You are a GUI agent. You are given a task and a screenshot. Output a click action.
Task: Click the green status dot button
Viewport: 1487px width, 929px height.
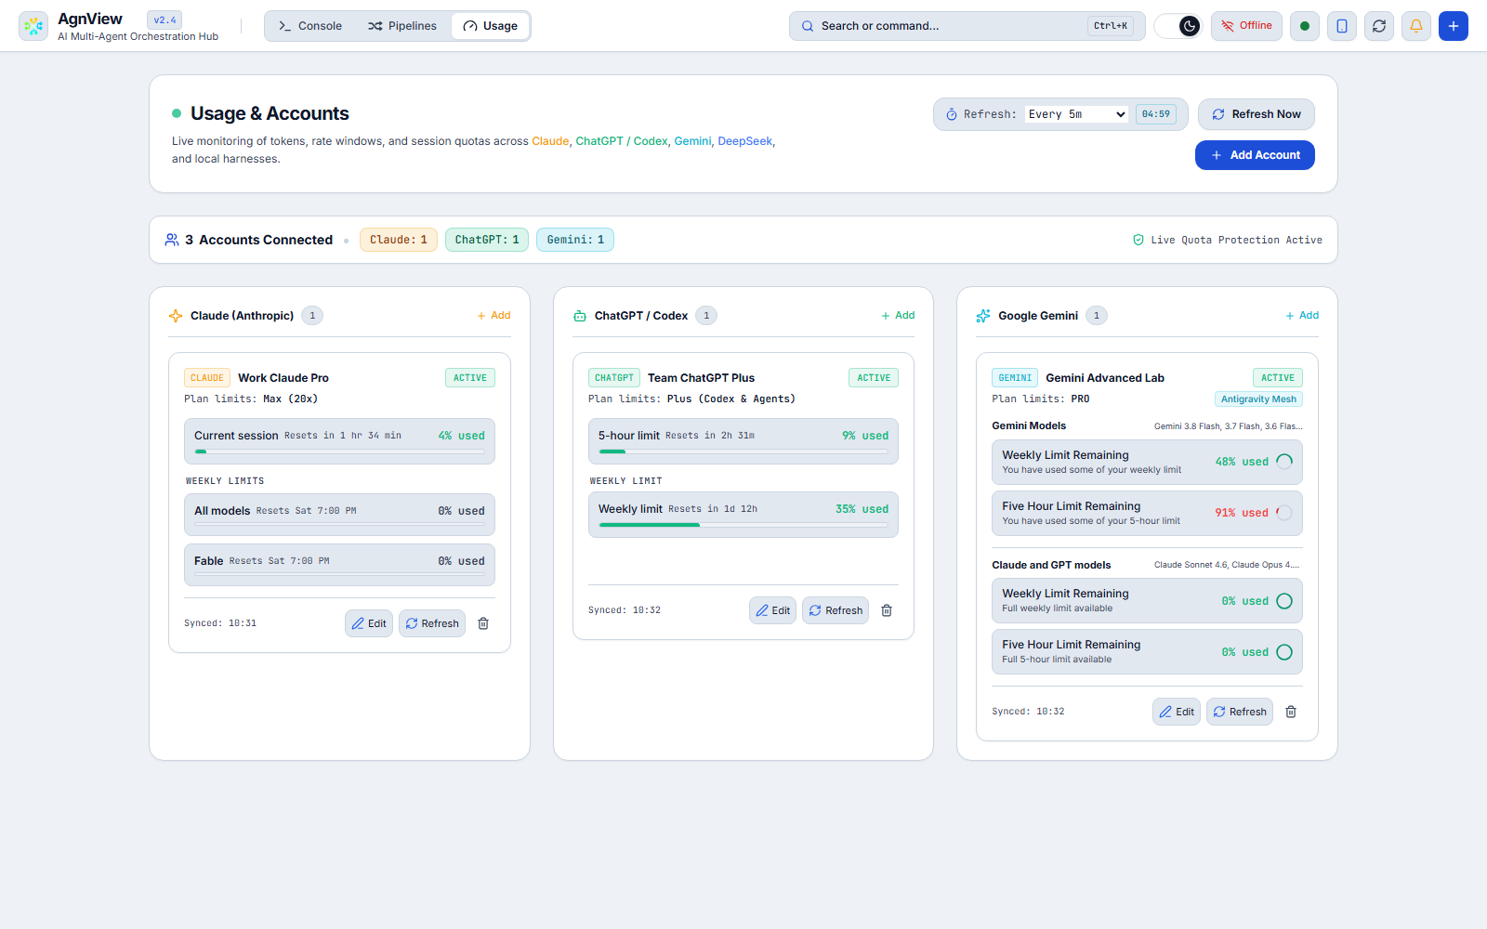pos(1305,26)
